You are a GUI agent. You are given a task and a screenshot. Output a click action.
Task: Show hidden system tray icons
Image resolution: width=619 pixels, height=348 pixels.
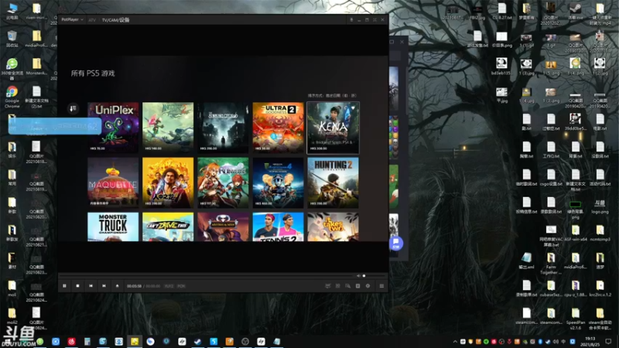point(455,342)
